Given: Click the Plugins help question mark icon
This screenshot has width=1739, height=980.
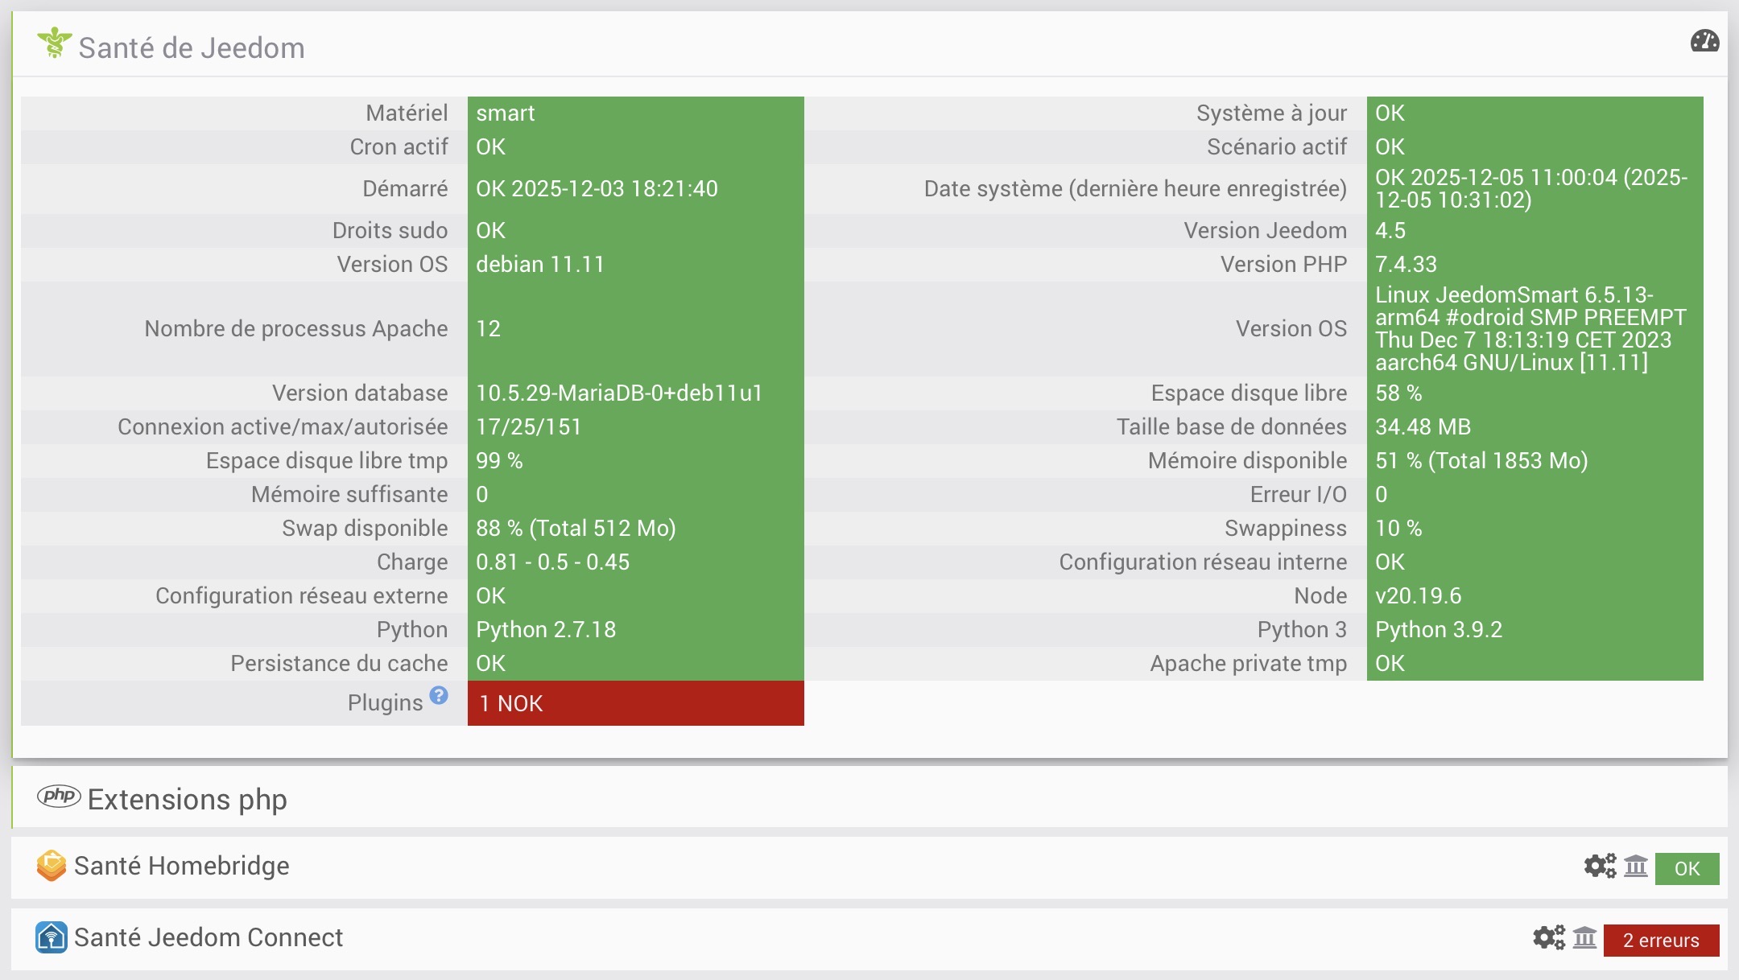Looking at the screenshot, I should (438, 696).
